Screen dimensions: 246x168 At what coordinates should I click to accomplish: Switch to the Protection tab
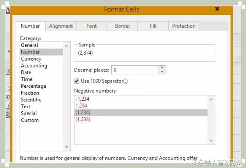[x=184, y=26]
